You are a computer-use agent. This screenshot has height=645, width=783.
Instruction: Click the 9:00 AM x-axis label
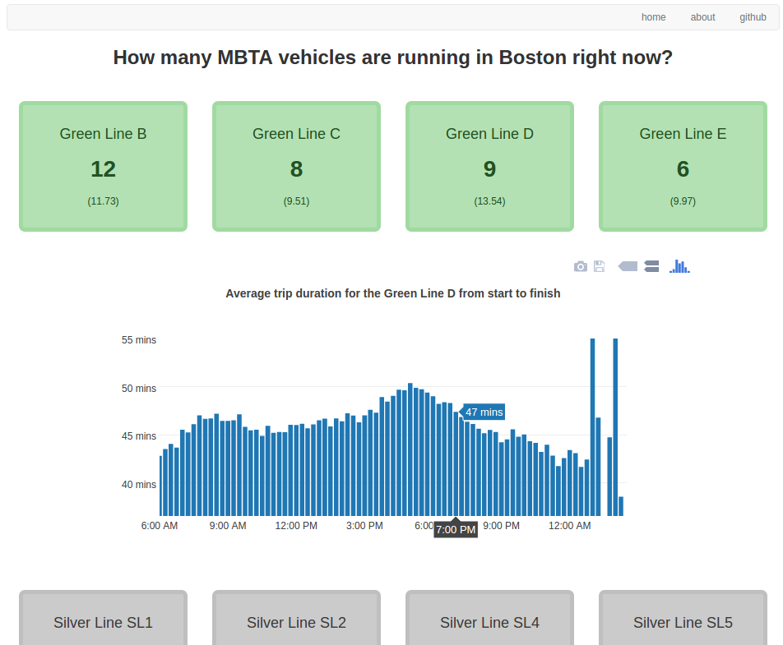pos(228,526)
